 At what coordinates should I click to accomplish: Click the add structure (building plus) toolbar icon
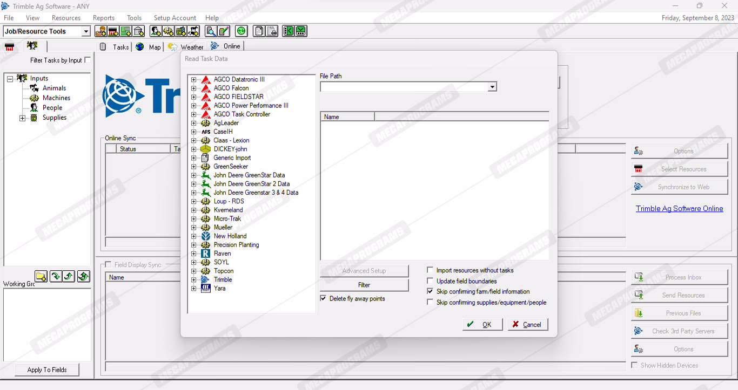(x=138, y=31)
